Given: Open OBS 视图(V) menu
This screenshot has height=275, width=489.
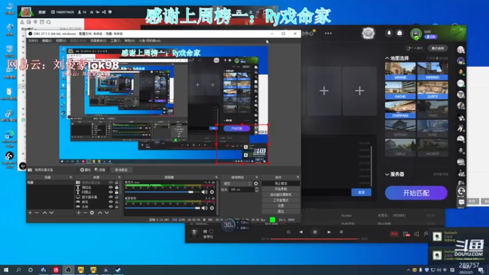Looking at the screenshot, I should point(61,41).
